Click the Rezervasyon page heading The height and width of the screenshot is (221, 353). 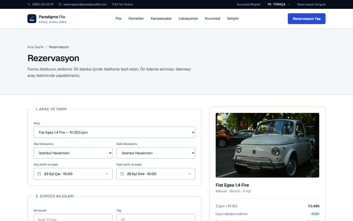[53, 58]
